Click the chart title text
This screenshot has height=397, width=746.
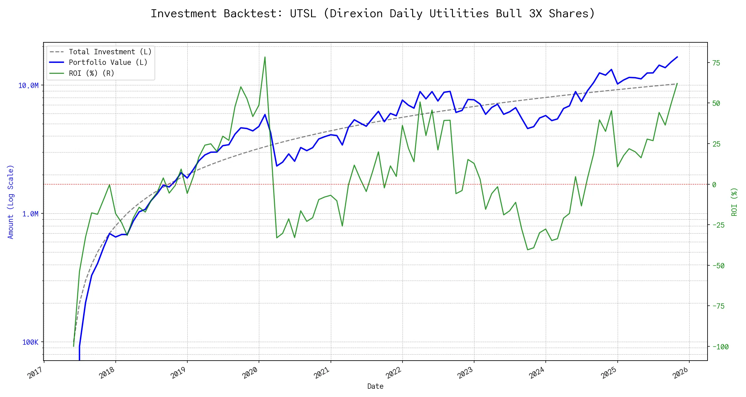(x=373, y=14)
